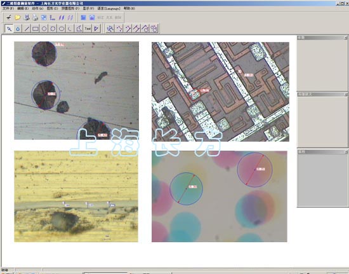
Task: Select the chip circuit microscope image
Action: coord(220,92)
